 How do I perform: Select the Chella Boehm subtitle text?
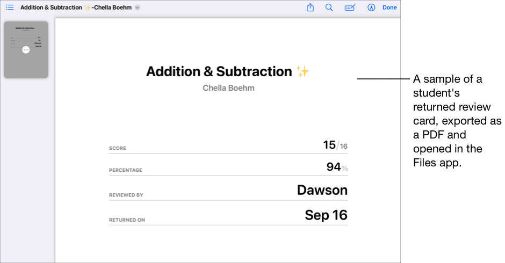228,88
